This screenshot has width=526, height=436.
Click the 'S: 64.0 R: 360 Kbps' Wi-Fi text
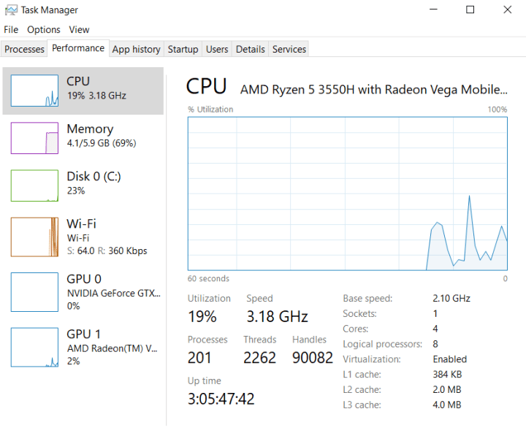(x=107, y=251)
